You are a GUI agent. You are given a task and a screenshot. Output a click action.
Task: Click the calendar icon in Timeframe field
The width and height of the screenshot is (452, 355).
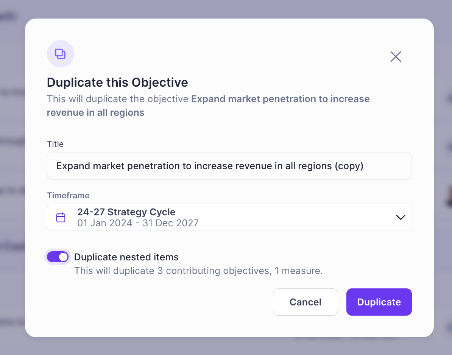(61, 217)
